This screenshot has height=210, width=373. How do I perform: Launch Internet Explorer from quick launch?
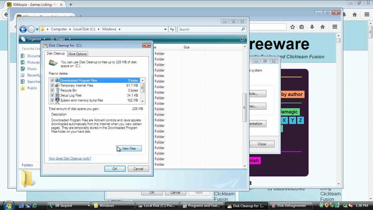pyautogui.click(x=35, y=206)
